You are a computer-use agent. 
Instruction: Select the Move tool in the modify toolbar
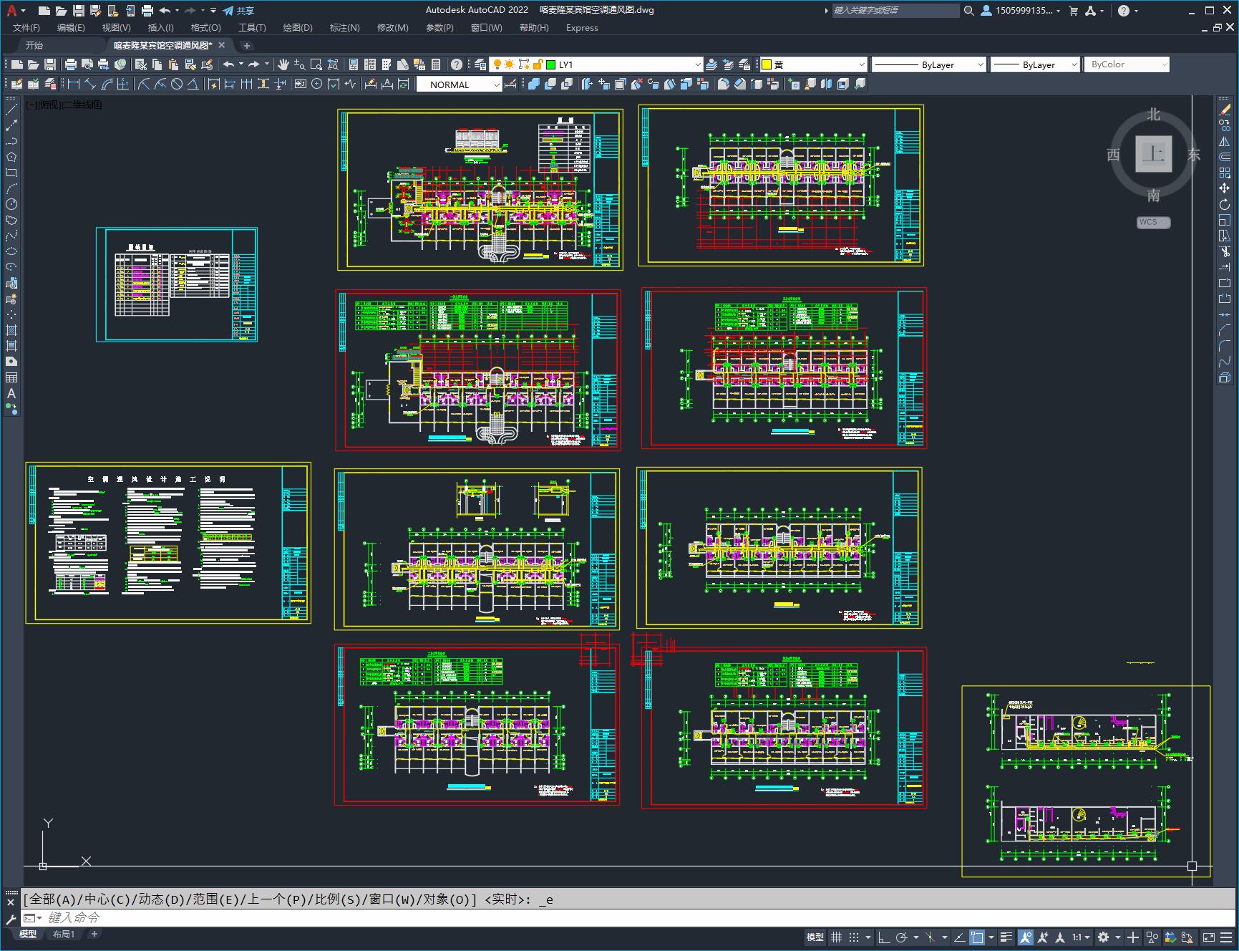pos(1225,188)
